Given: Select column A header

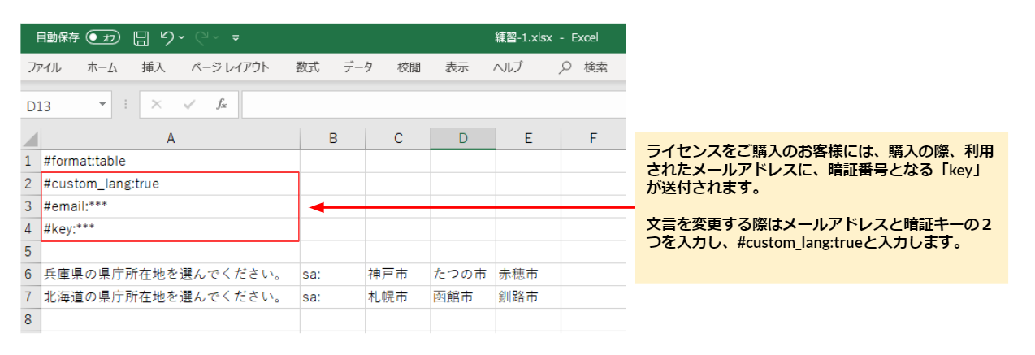Looking at the screenshot, I should pos(171,139).
